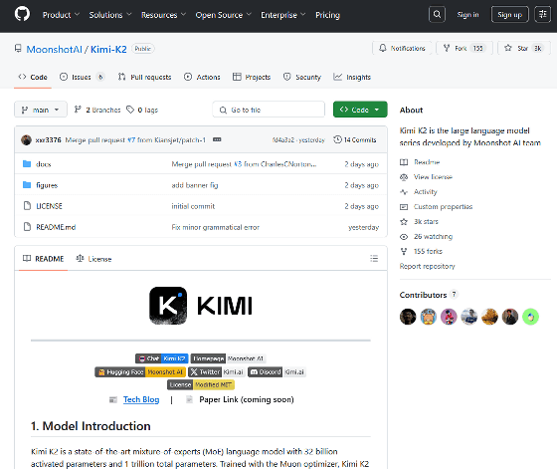Click the search magnifier icon in header
Image resolution: width=557 pixels, height=469 pixels.
437,15
